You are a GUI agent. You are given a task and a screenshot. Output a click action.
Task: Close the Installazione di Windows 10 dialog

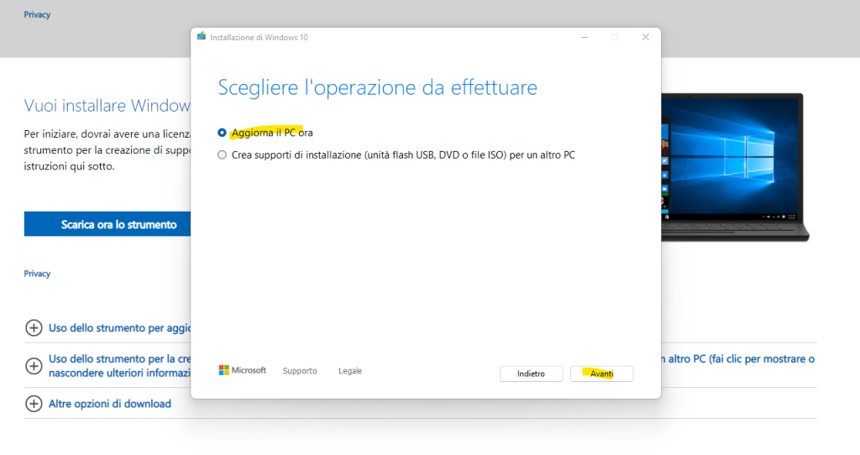pos(645,37)
